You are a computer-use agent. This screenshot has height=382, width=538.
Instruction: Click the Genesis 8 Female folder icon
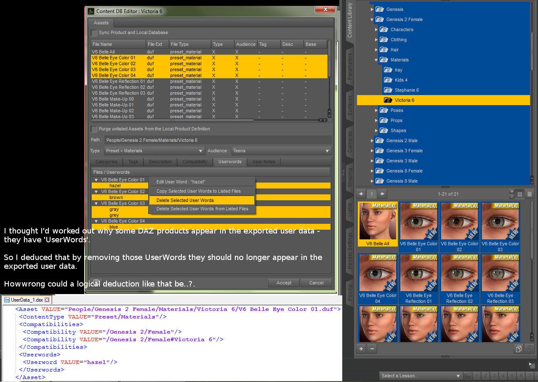tap(379, 171)
